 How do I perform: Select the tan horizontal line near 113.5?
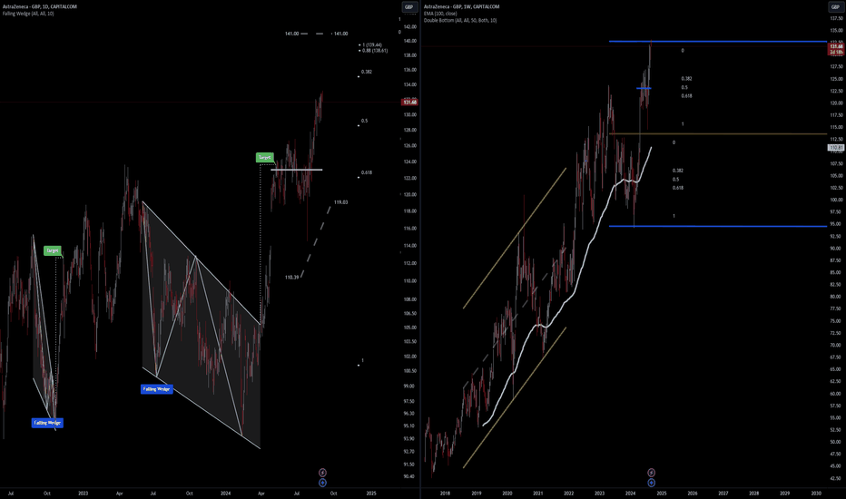[x=718, y=133]
